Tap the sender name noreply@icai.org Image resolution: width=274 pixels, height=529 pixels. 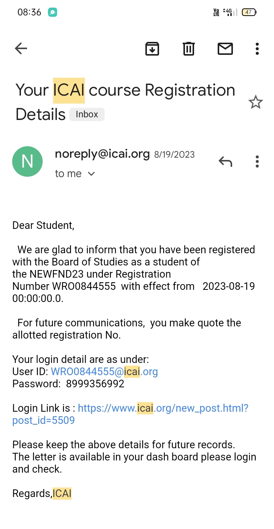102,154
